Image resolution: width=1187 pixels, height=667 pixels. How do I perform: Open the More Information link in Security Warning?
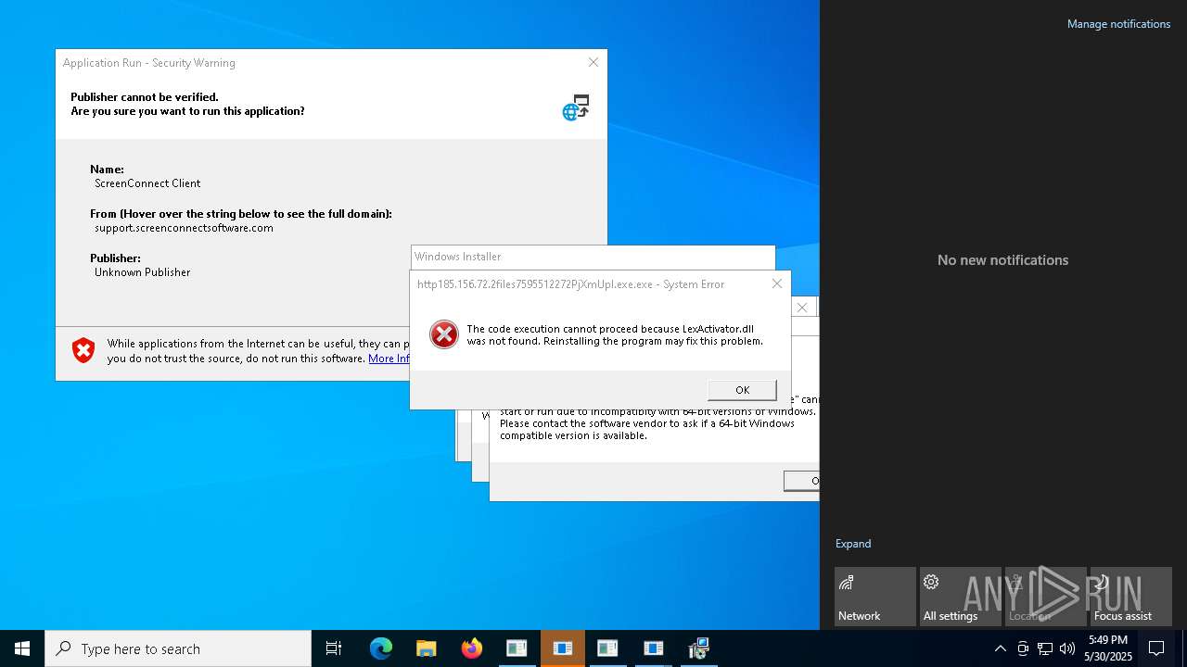click(x=389, y=359)
